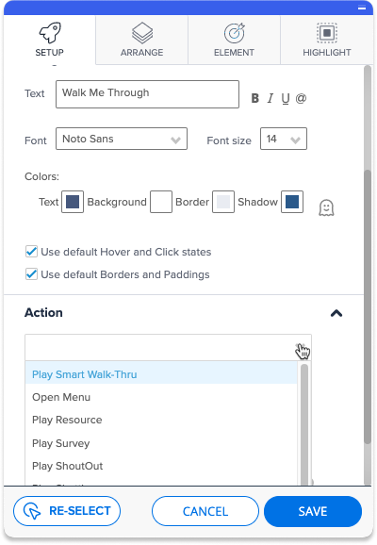Apply Italic formatting to text
377x545 pixels.
[x=270, y=98]
